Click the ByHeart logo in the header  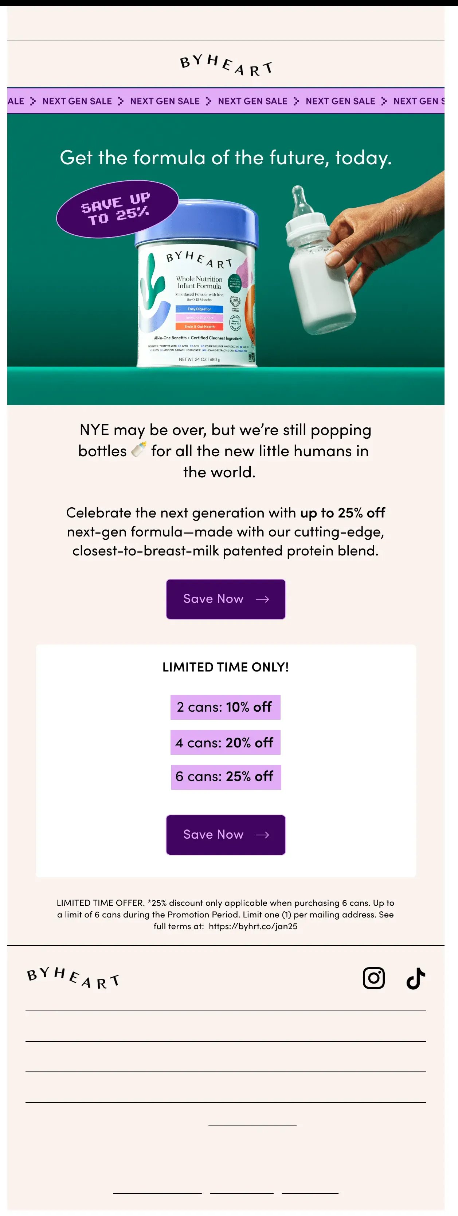[x=226, y=64]
